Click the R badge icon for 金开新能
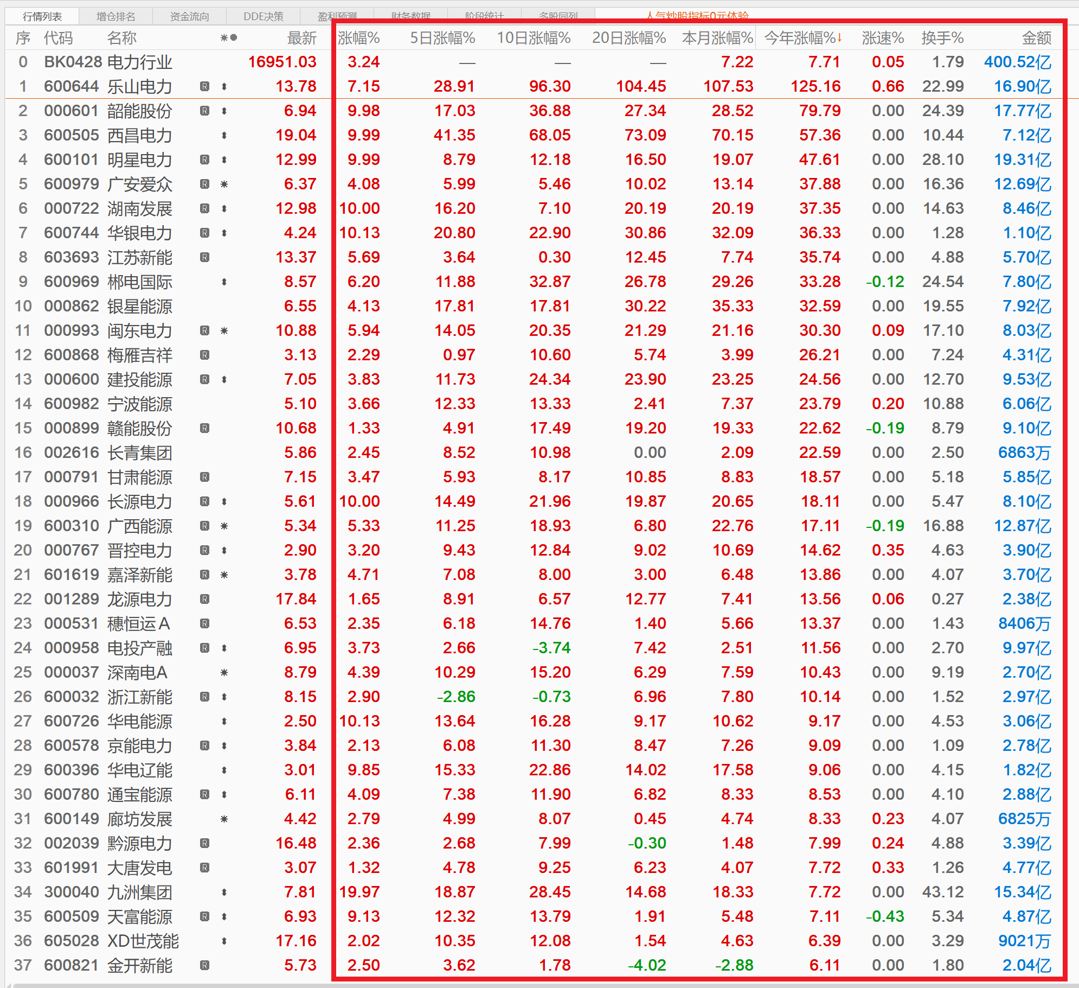 point(204,965)
